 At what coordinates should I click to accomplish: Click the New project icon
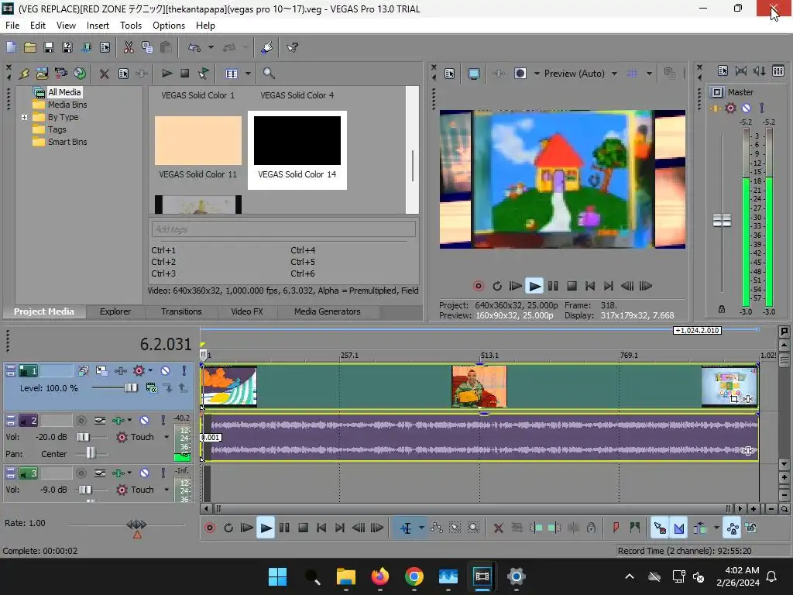pos(11,47)
